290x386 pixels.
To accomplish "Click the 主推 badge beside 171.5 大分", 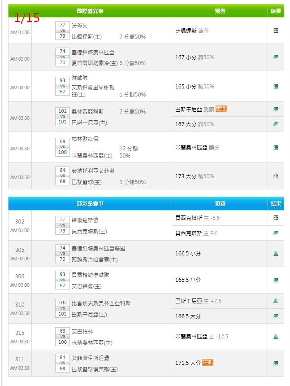I will (x=208, y=362).
